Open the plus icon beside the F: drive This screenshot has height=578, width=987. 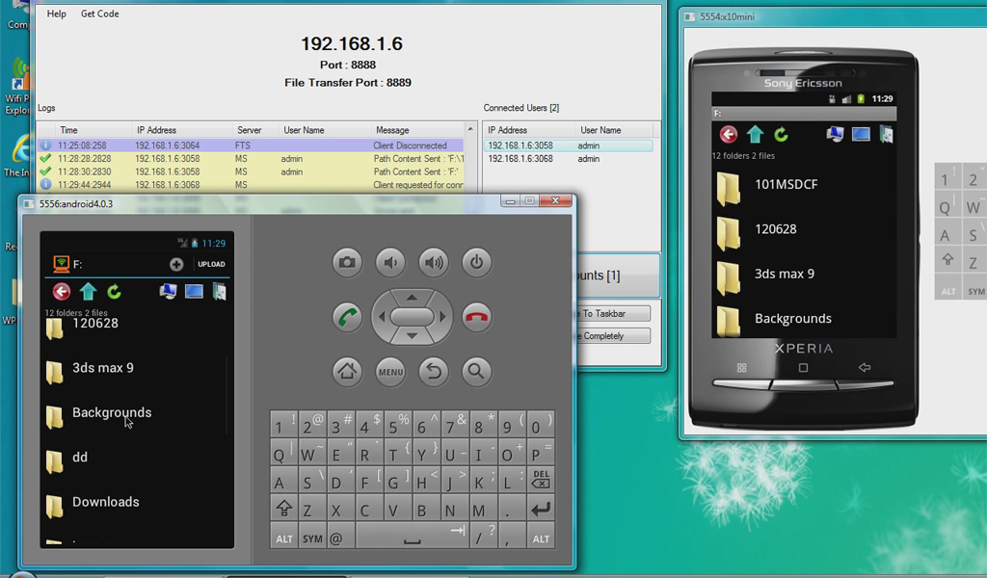pyautogui.click(x=177, y=263)
